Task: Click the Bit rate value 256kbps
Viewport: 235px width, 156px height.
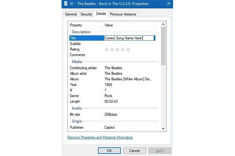Action: click(111, 115)
